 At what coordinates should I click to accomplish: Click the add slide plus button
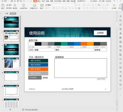point(10,110)
